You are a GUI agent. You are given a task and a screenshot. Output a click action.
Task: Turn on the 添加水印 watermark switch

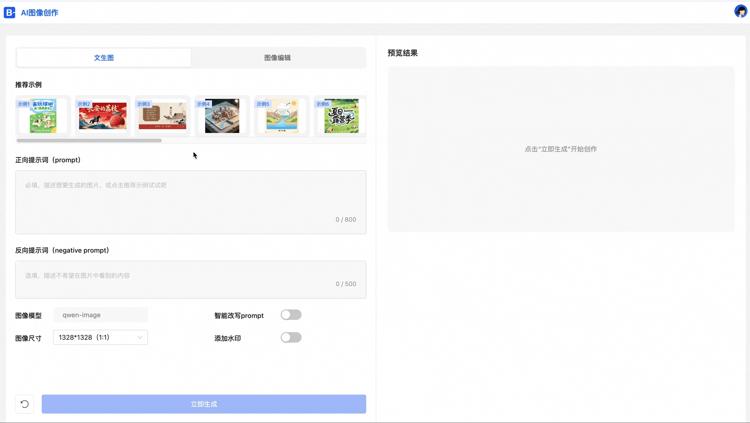tap(291, 338)
